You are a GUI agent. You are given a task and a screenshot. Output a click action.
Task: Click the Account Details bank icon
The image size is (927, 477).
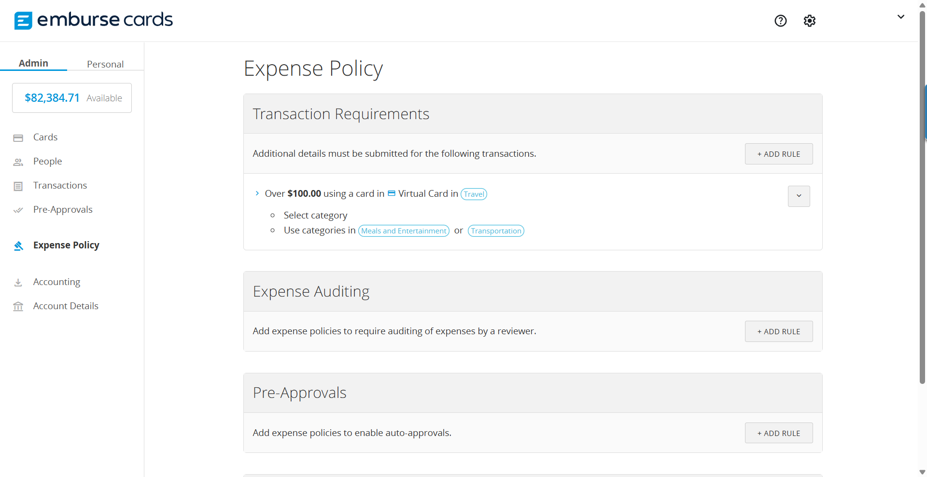click(x=18, y=307)
